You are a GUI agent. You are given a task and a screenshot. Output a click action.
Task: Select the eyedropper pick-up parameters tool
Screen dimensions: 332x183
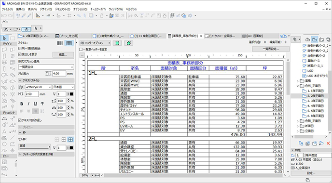pyautogui.click(x=24, y=15)
